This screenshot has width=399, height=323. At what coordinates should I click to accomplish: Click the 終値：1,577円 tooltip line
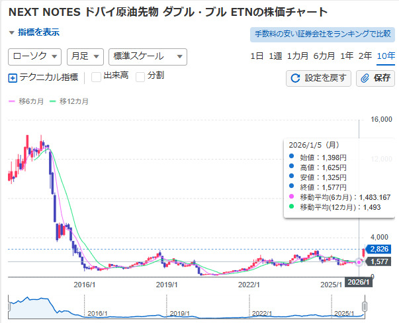[318, 187]
